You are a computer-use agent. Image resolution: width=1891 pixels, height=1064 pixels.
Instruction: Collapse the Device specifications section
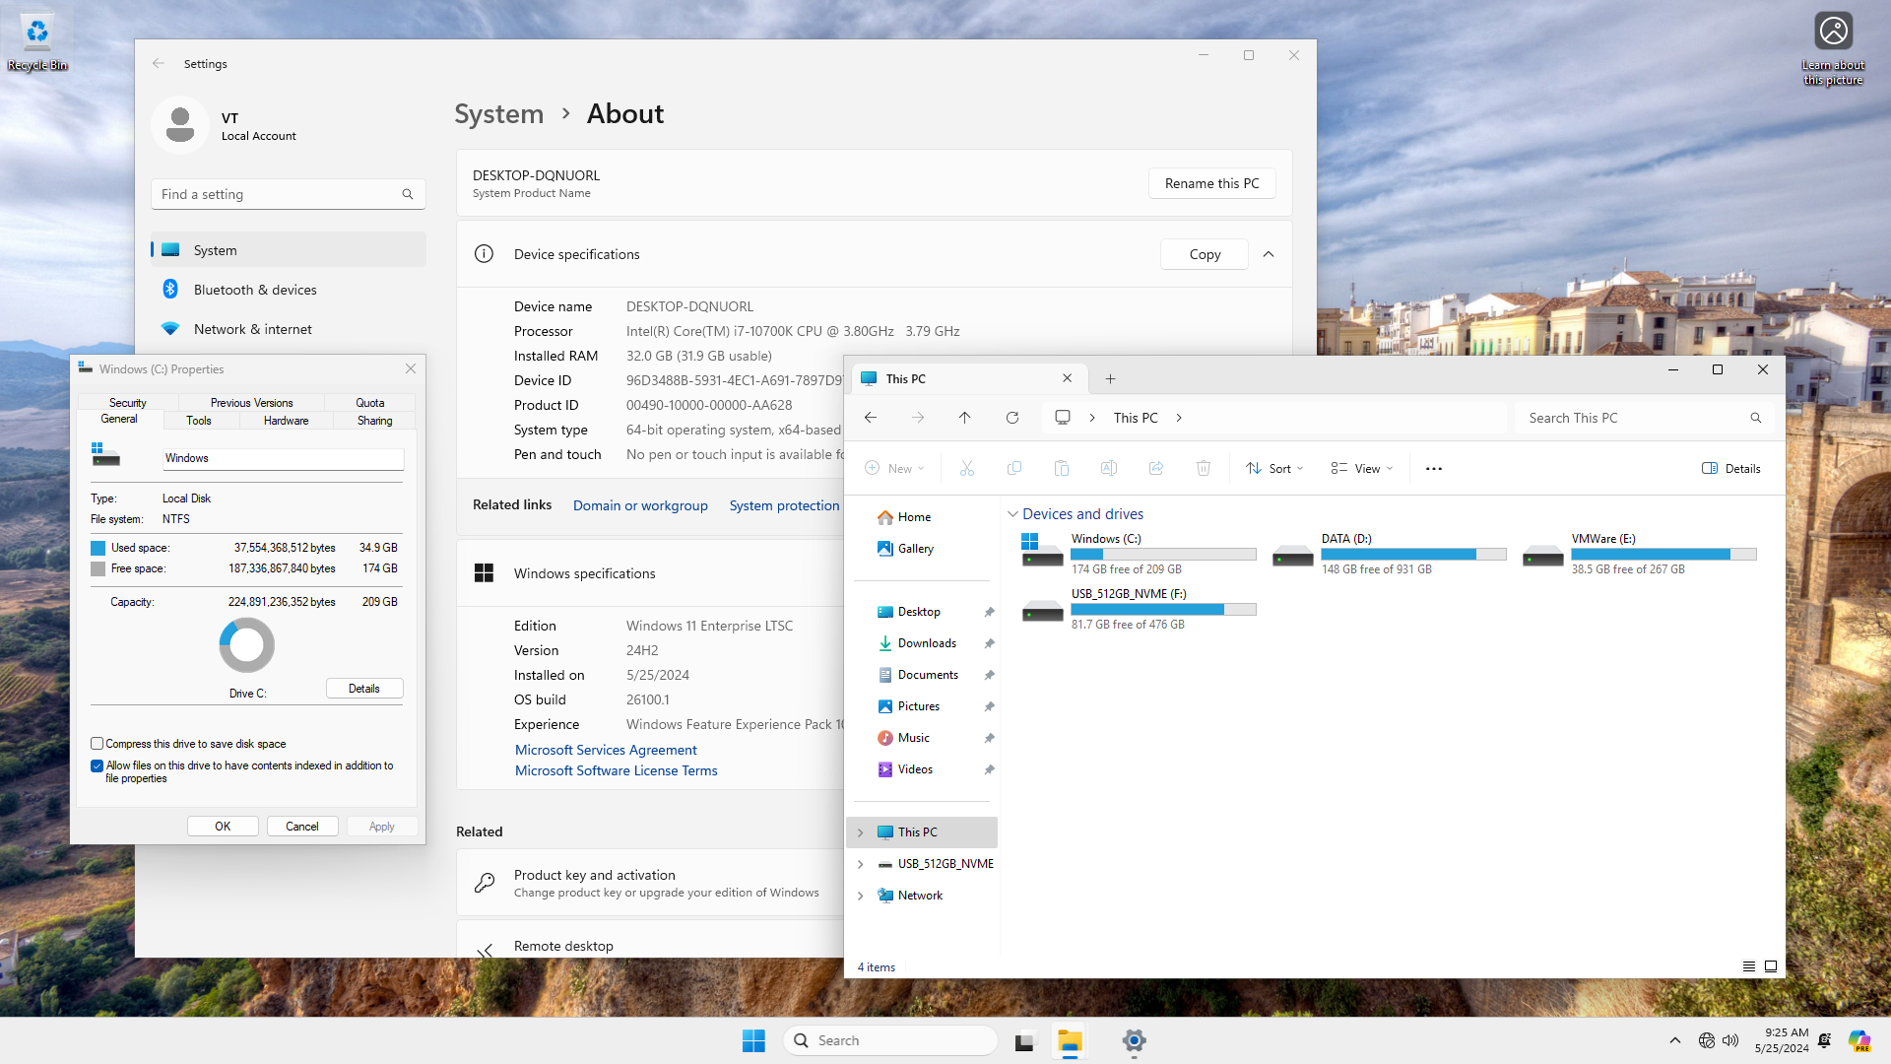pos(1269,254)
